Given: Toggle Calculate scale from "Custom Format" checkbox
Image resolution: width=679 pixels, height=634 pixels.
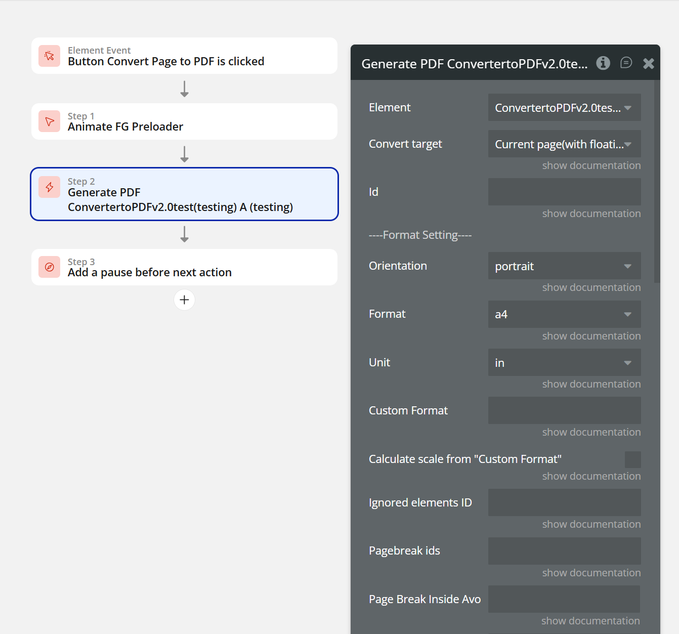Looking at the screenshot, I should (x=632, y=459).
